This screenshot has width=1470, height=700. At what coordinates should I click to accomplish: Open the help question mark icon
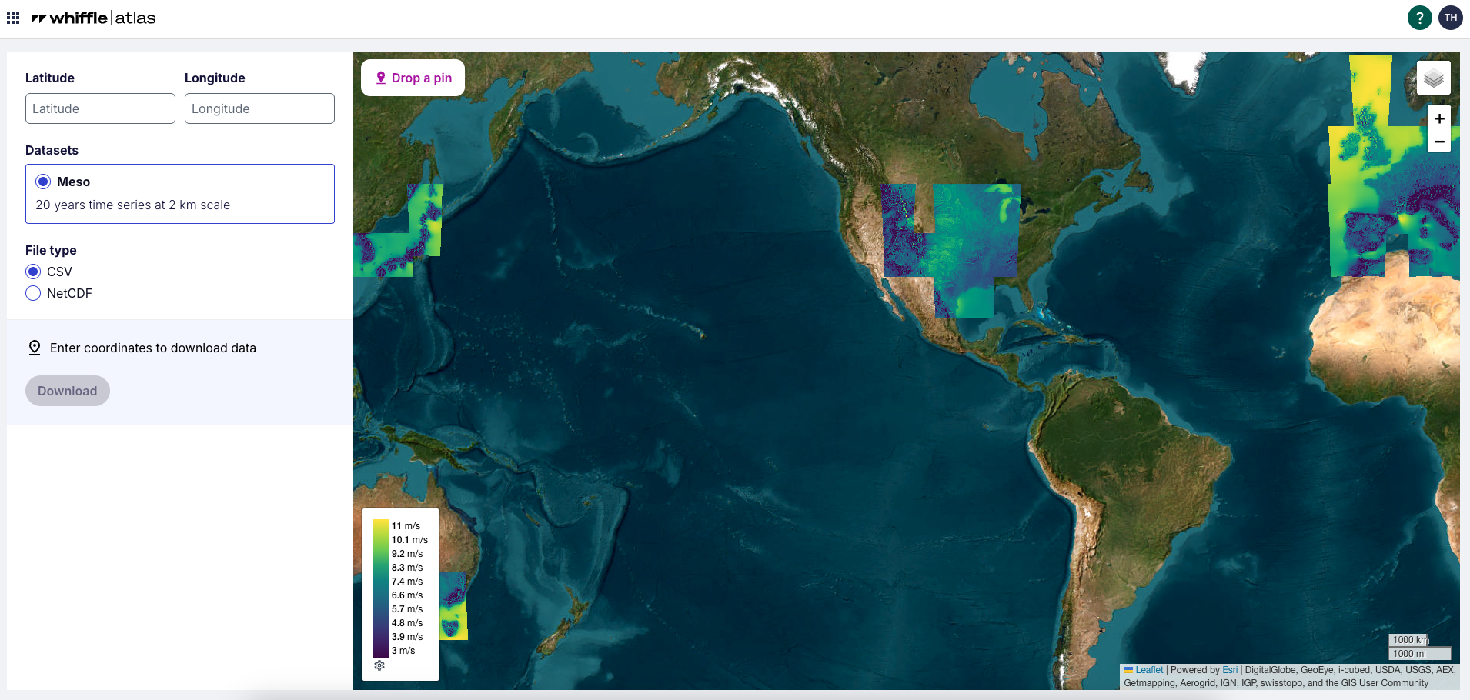(x=1419, y=17)
